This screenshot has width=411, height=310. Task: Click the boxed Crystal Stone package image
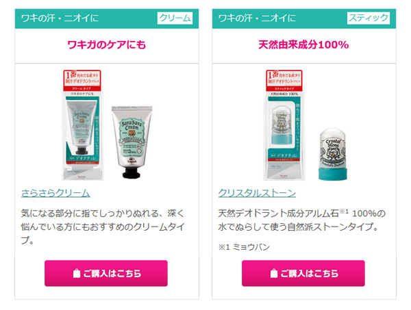point(284,125)
